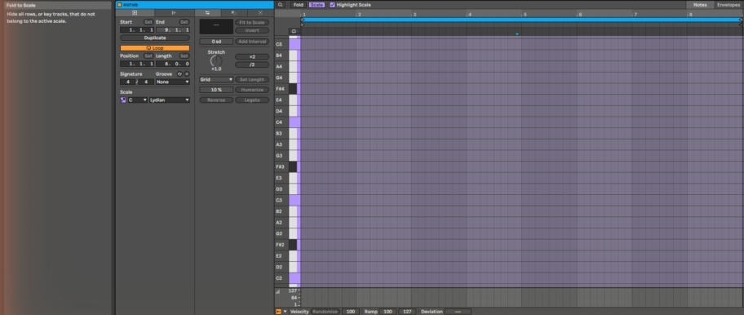Click the Set button next to End
Image resolution: width=744 pixels, height=315 pixels.
tap(184, 22)
